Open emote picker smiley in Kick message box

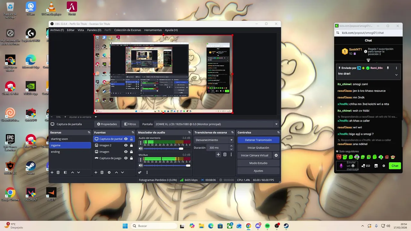tap(353, 166)
